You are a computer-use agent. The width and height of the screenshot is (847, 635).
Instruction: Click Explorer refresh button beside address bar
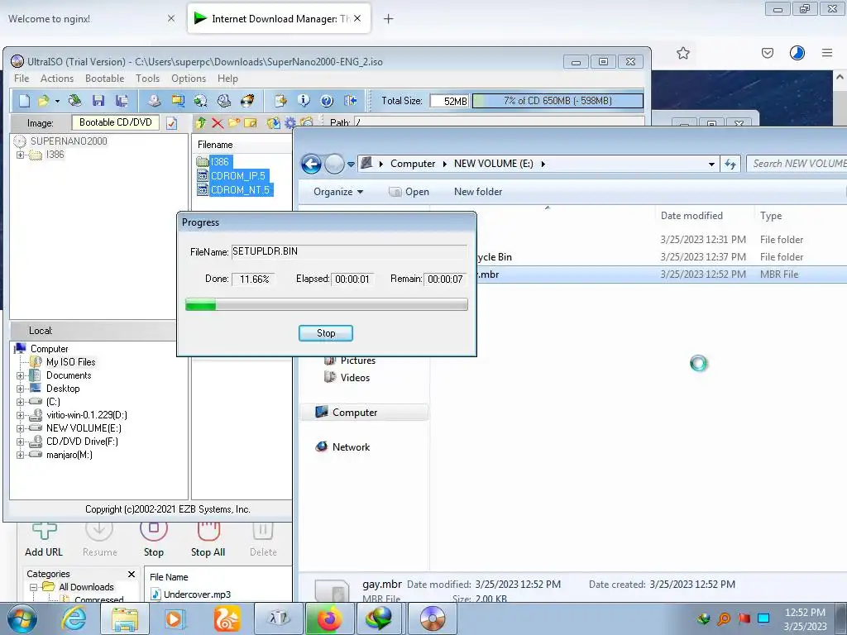730,165
